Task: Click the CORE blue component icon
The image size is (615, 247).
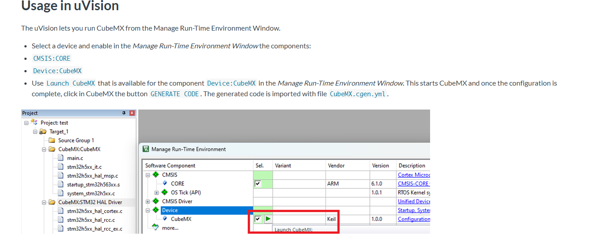Action: (165, 184)
